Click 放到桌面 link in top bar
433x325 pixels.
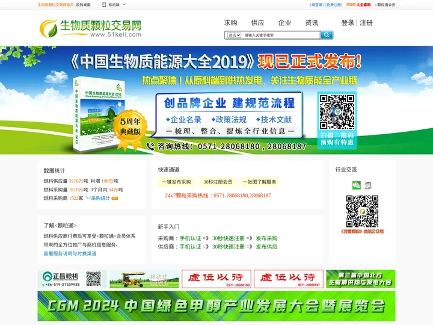pos(83,5)
